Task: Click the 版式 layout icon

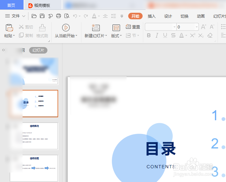Action: coord(116,28)
